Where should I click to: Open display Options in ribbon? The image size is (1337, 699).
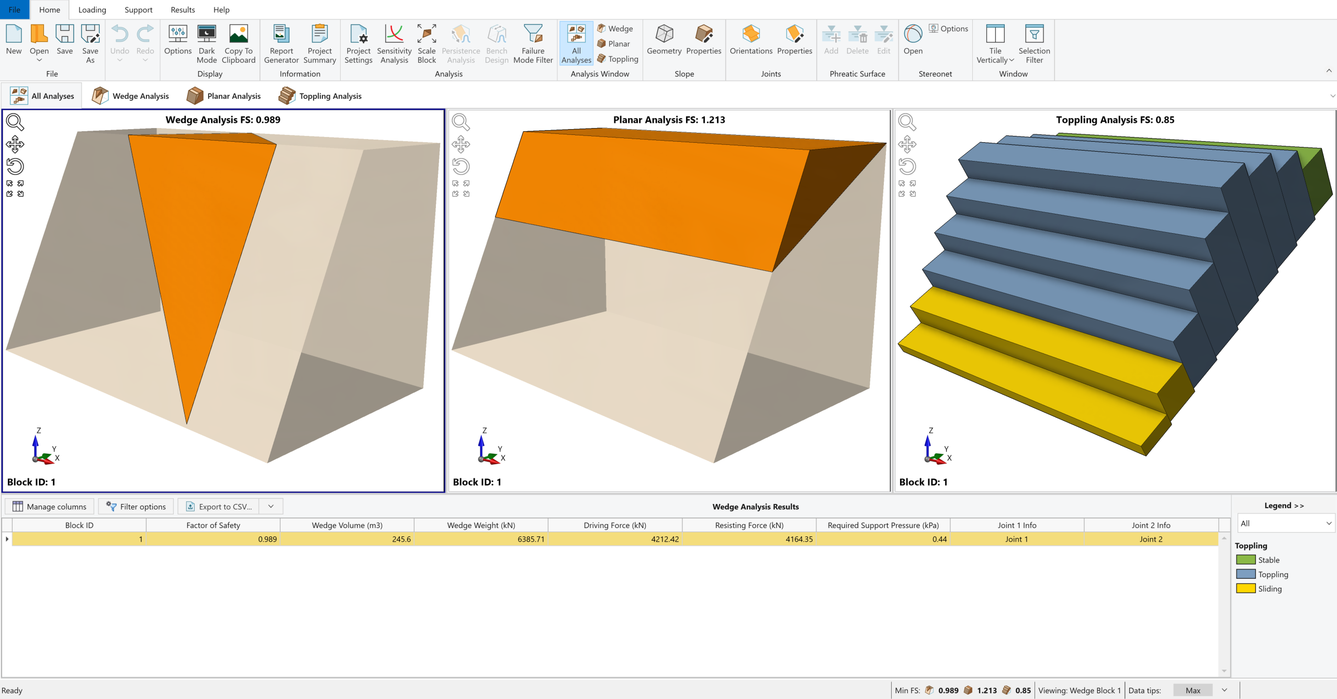click(x=178, y=39)
